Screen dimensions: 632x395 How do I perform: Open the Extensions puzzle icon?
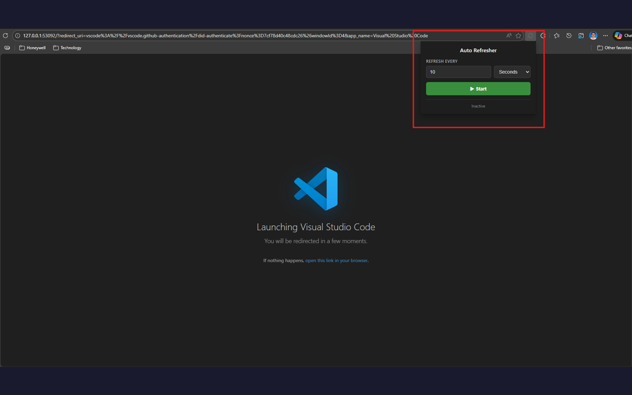point(543,36)
